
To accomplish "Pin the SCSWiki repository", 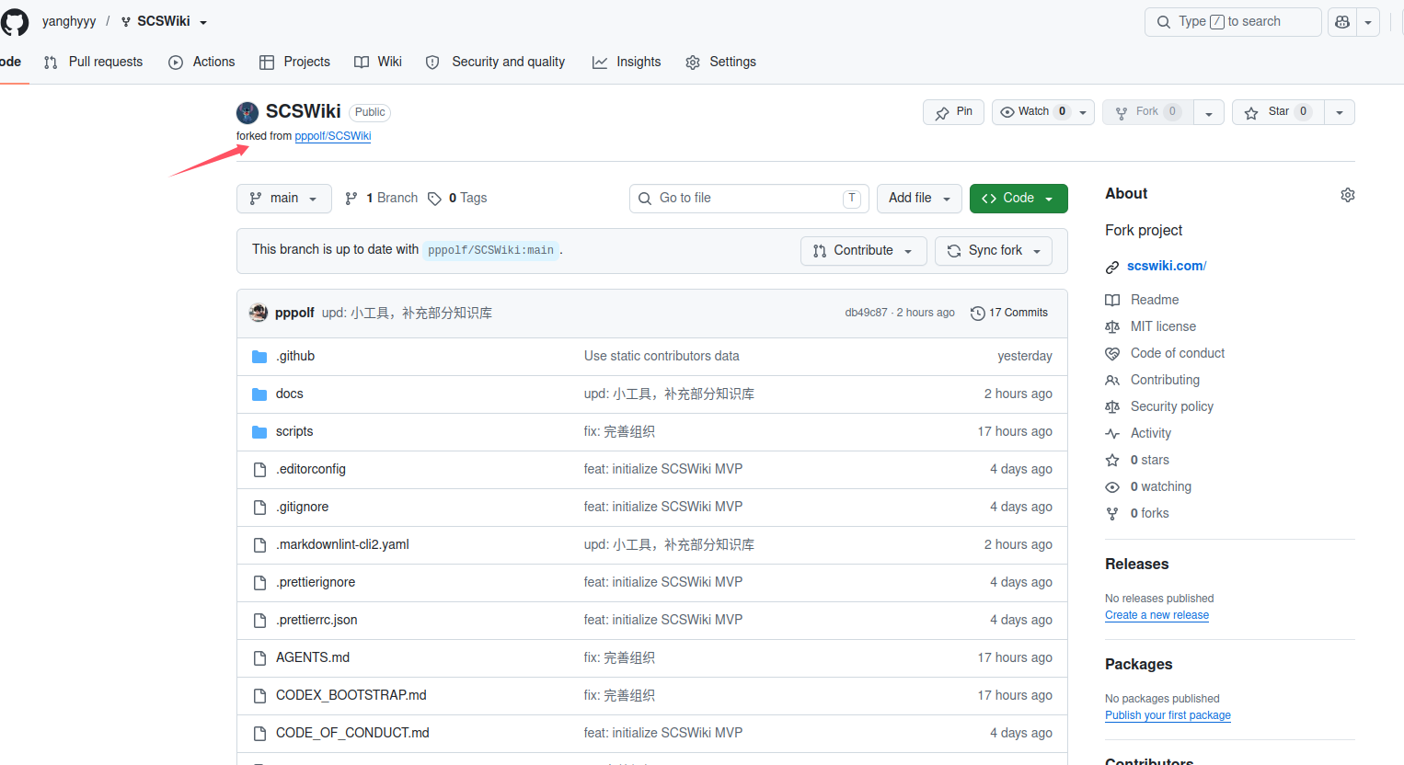I will click(x=953, y=112).
